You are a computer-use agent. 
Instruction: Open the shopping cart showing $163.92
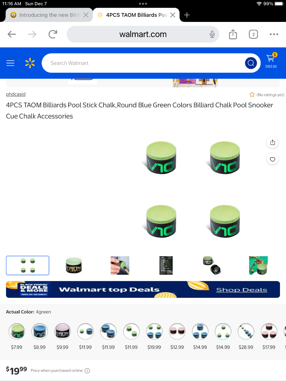[271, 61]
